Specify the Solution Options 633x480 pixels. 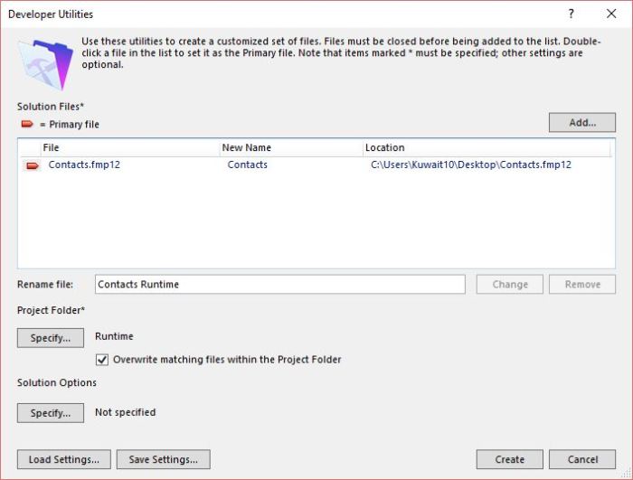click(51, 413)
